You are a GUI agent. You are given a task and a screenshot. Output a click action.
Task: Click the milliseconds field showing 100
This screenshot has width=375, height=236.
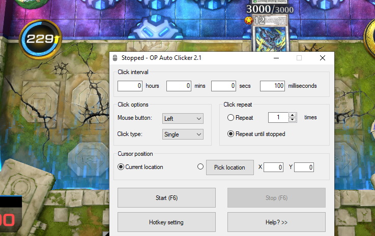click(272, 86)
